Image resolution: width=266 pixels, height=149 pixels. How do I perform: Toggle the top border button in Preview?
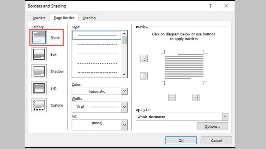pos(144,59)
